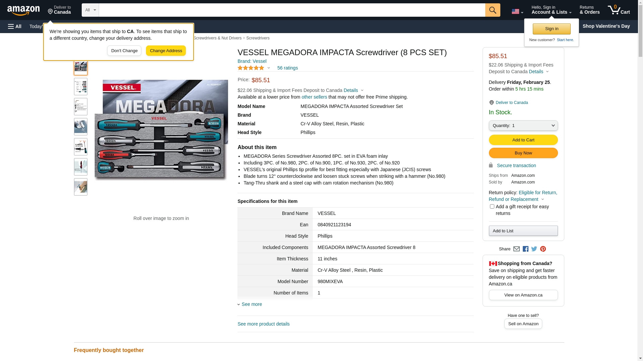The image size is (643, 361).
Task: Enable gift receipt checkbox
Action: (492, 207)
